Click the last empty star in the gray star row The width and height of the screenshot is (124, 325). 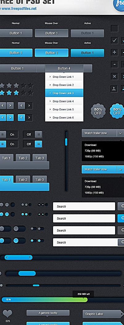(30, 85)
